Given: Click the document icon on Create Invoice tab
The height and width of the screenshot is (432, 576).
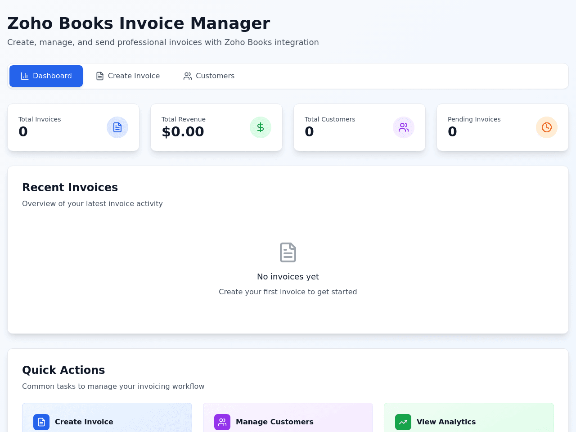Looking at the screenshot, I should click(x=100, y=76).
